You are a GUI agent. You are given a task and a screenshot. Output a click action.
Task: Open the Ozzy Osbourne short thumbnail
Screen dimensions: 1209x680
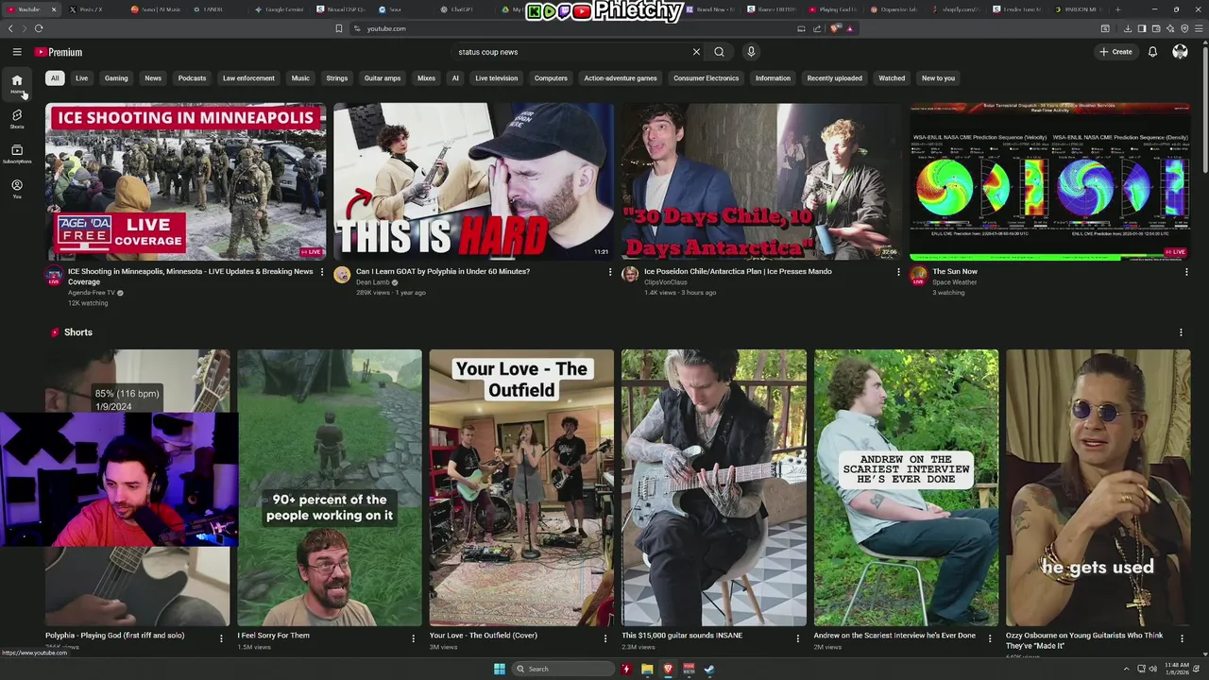point(1098,487)
